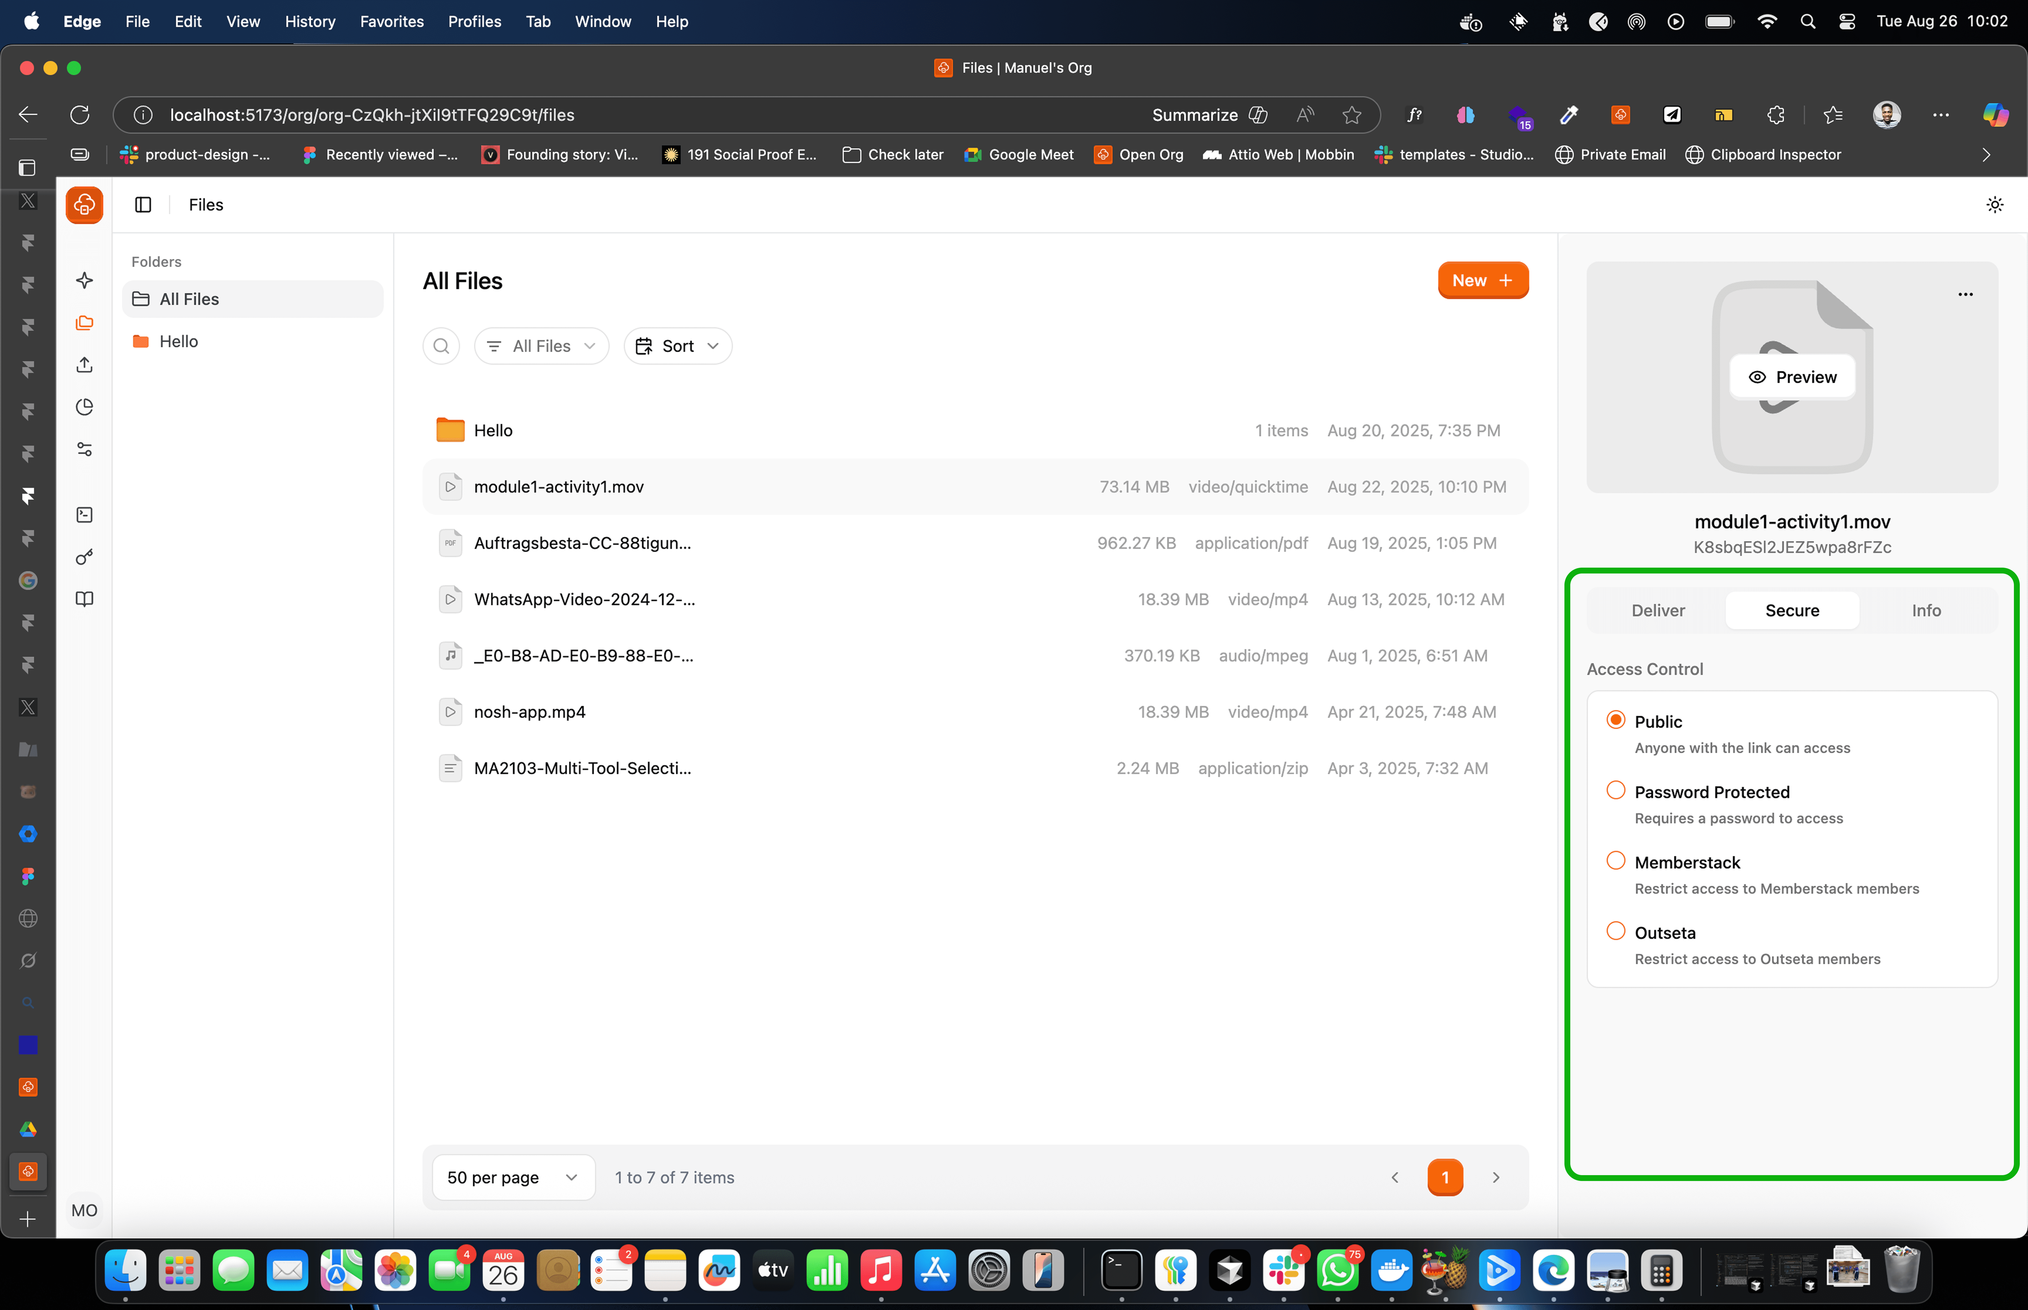
Task: Select Password Protected access option
Action: click(1615, 790)
